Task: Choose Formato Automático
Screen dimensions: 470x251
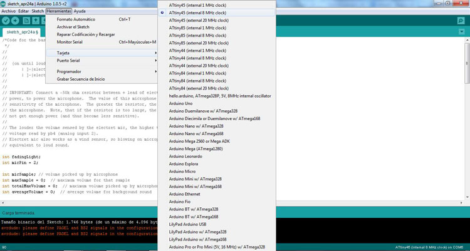Action: point(102,19)
